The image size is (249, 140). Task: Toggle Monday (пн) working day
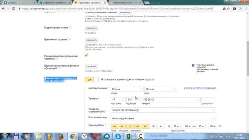(x=114, y=126)
